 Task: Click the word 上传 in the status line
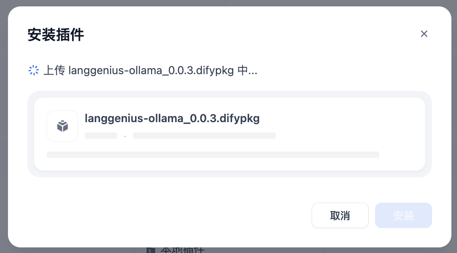coord(54,71)
